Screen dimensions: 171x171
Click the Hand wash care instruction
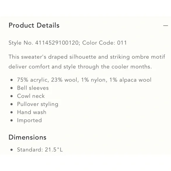click(x=32, y=112)
